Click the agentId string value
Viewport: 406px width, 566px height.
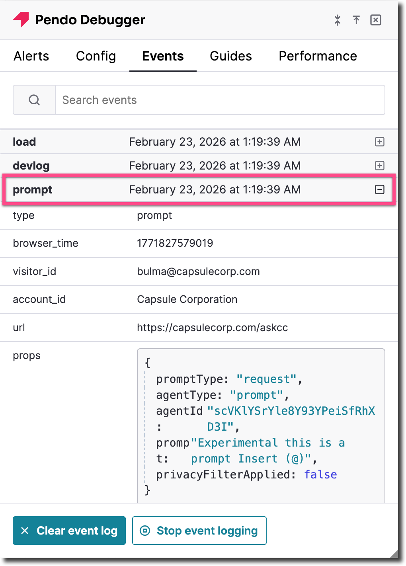(291, 419)
